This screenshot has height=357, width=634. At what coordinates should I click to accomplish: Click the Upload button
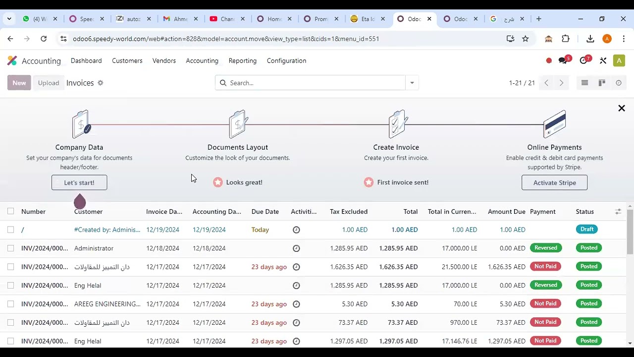pos(49,83)
